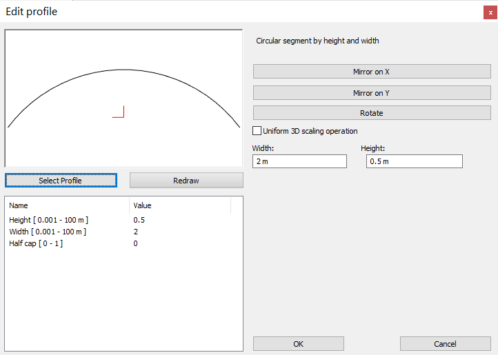The height and width of the screenshot is (355, 498).
Task: Click the Width input field
Action: pos(299,161)
